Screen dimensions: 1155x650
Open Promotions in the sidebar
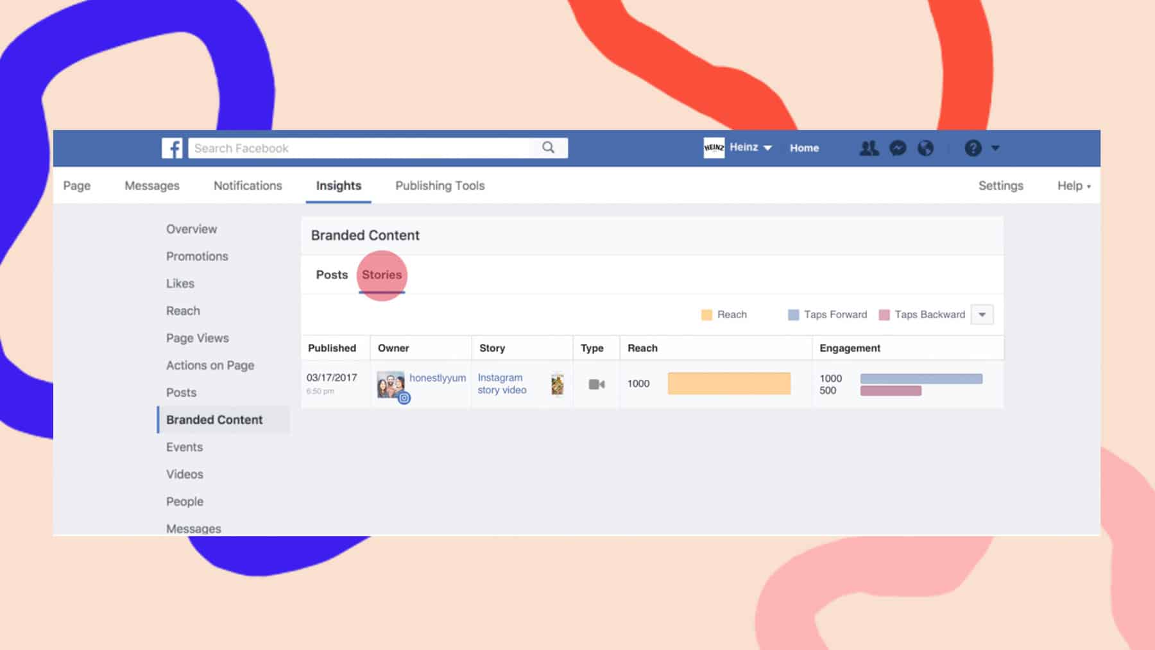click(x=197, y=256)
